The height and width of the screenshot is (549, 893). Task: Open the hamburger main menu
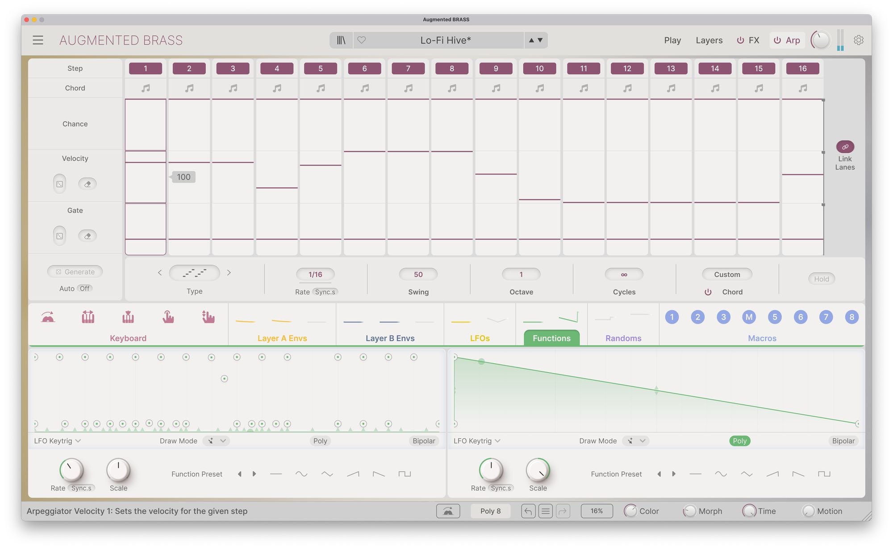click(x=38, y=40)
